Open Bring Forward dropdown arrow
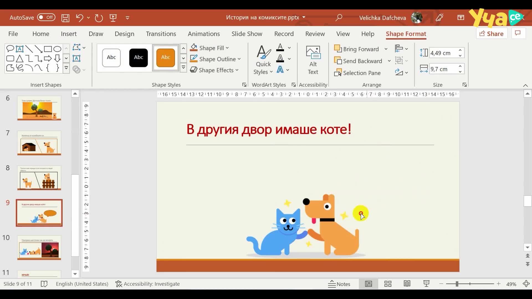The height and width of the screenshot is (299, 532). [x=386, y=49]
